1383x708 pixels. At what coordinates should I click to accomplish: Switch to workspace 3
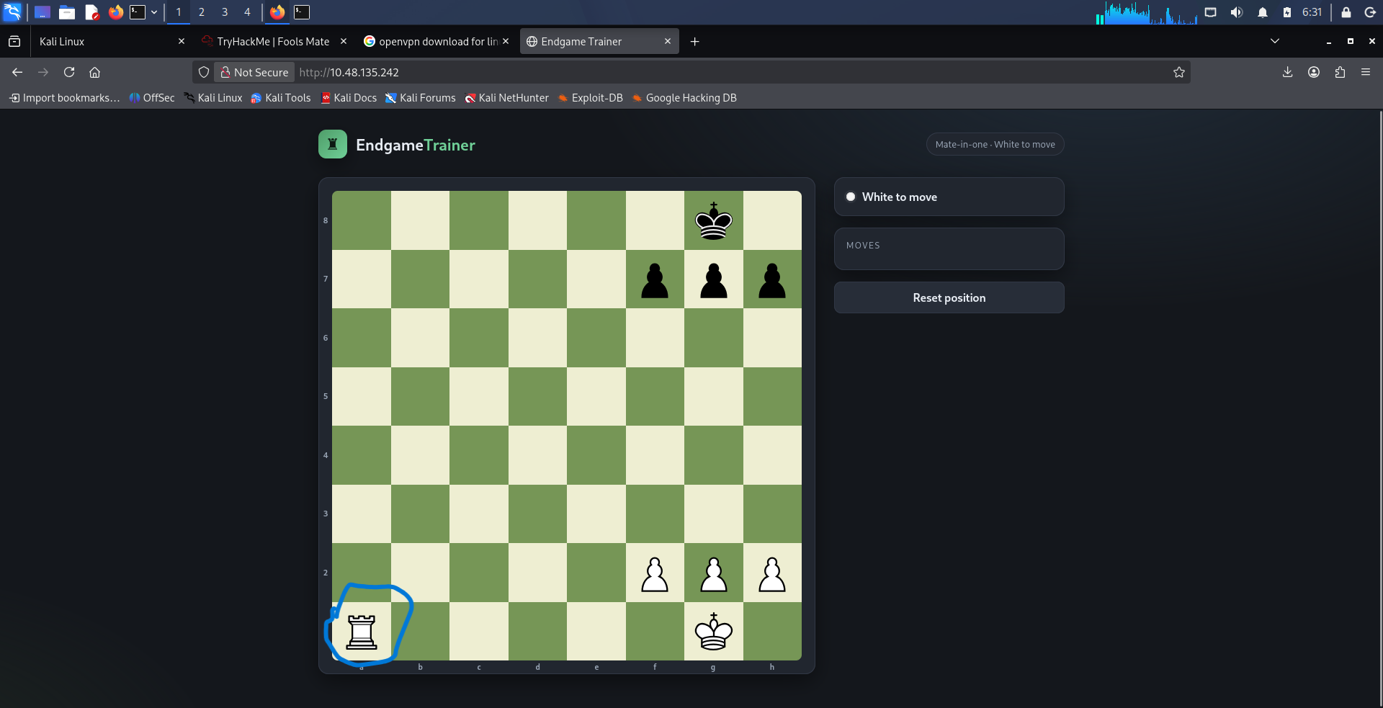(225, 12)
